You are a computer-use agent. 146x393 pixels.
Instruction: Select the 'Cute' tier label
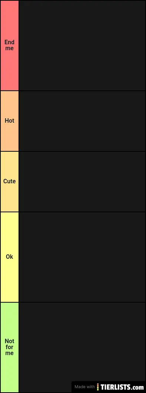pos(10,181)
